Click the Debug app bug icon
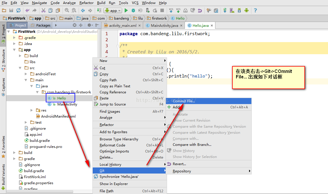The image size is (328, 194). (x=133, y=10)
